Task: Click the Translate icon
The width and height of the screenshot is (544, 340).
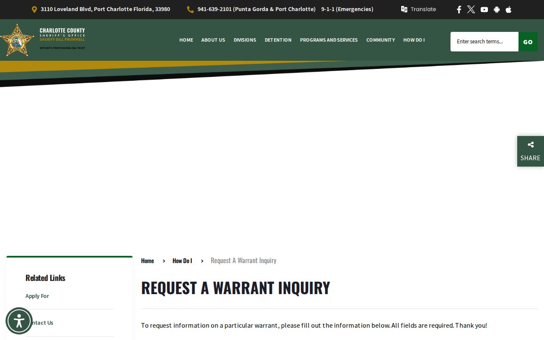Action: 404,9
